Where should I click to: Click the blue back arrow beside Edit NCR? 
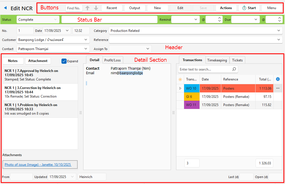[x=5, y=8]
